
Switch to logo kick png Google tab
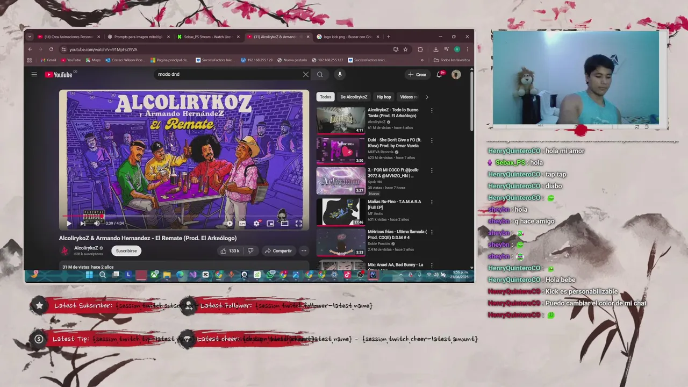[x=347, y=37]
